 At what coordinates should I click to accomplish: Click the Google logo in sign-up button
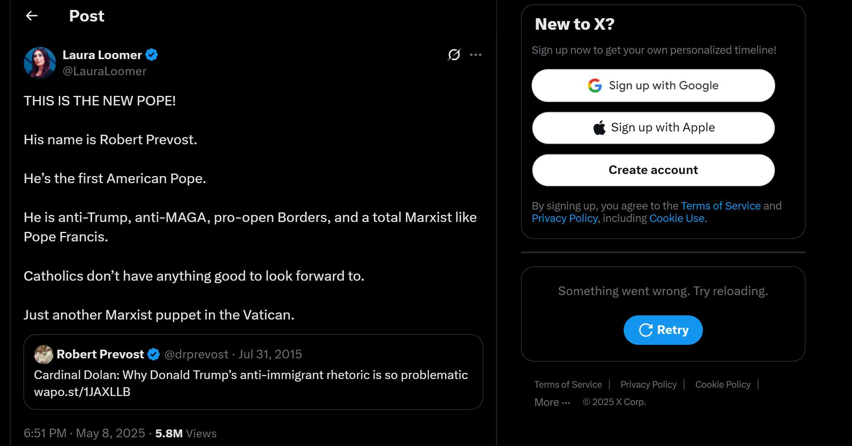point(595,86)
